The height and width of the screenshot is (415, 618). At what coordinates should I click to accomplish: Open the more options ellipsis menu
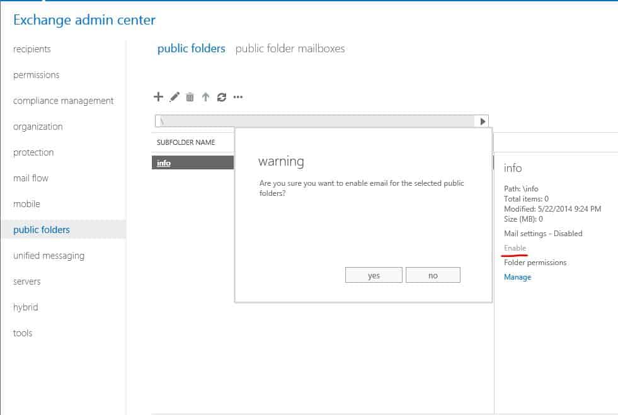click(237, 97)
